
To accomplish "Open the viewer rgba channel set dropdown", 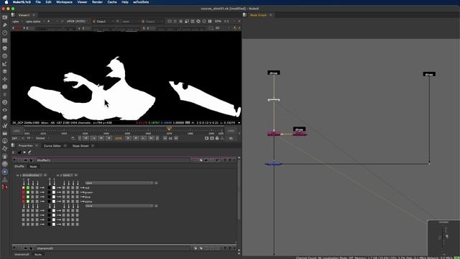I will 17,22.
